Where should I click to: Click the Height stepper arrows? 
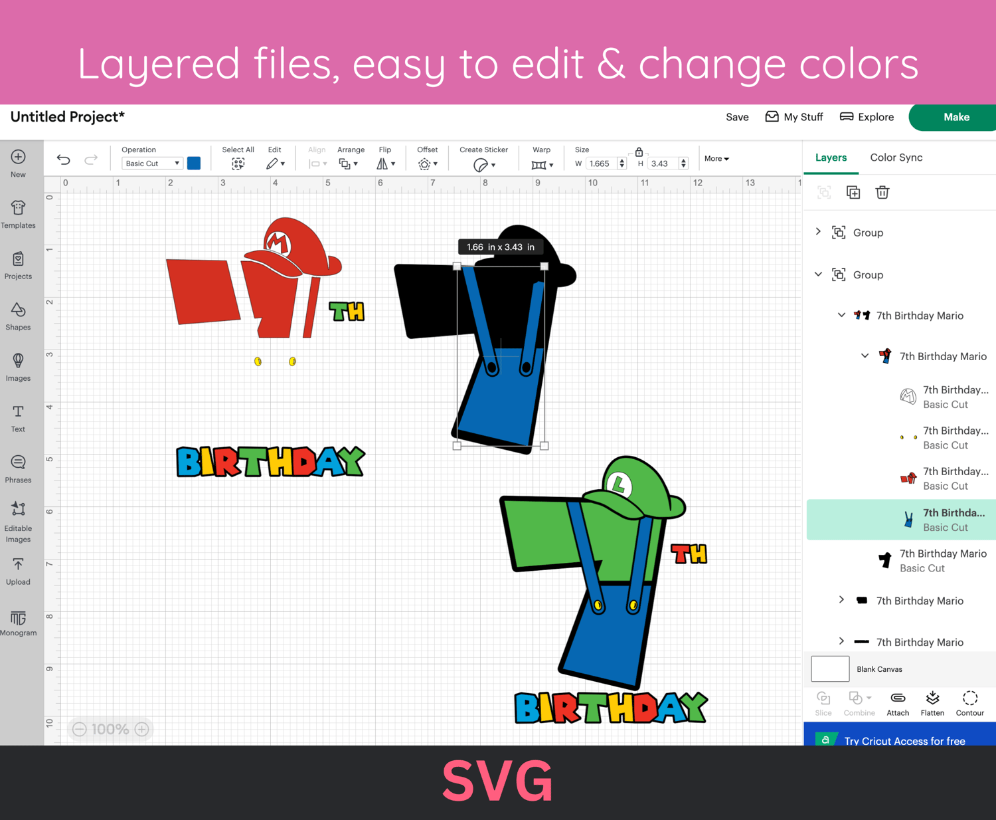[683, 163]
